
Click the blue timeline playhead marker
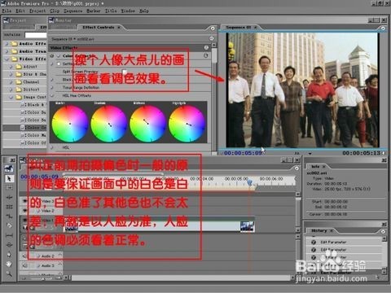coord(250,182)
